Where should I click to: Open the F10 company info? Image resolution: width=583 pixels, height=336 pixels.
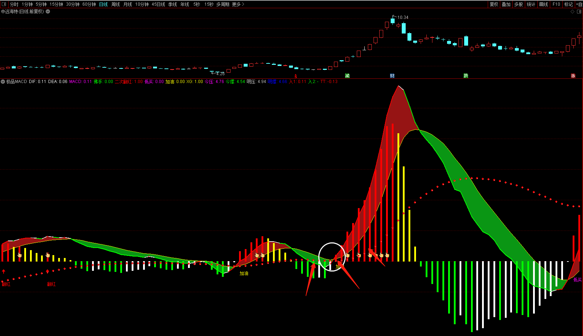coord(556,4)
